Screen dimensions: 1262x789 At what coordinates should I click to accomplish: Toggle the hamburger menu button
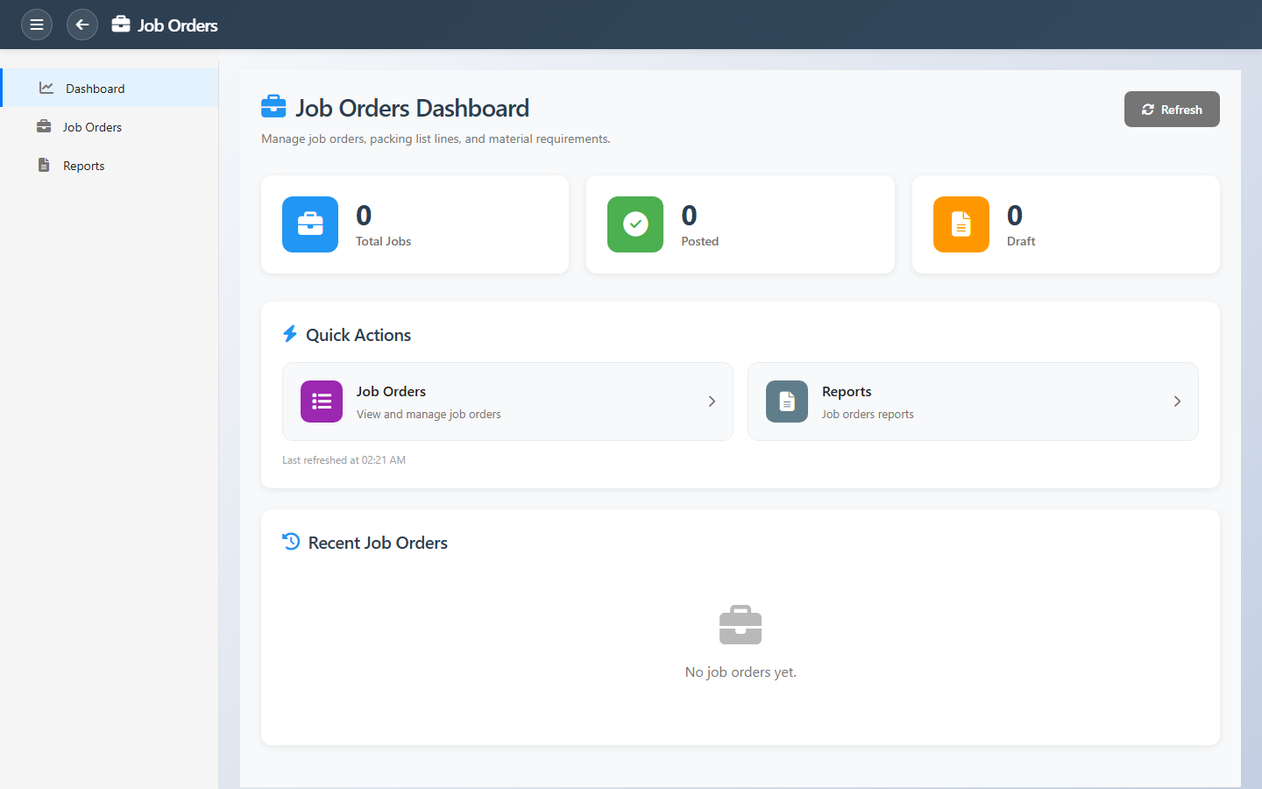[x=37, y=25]
